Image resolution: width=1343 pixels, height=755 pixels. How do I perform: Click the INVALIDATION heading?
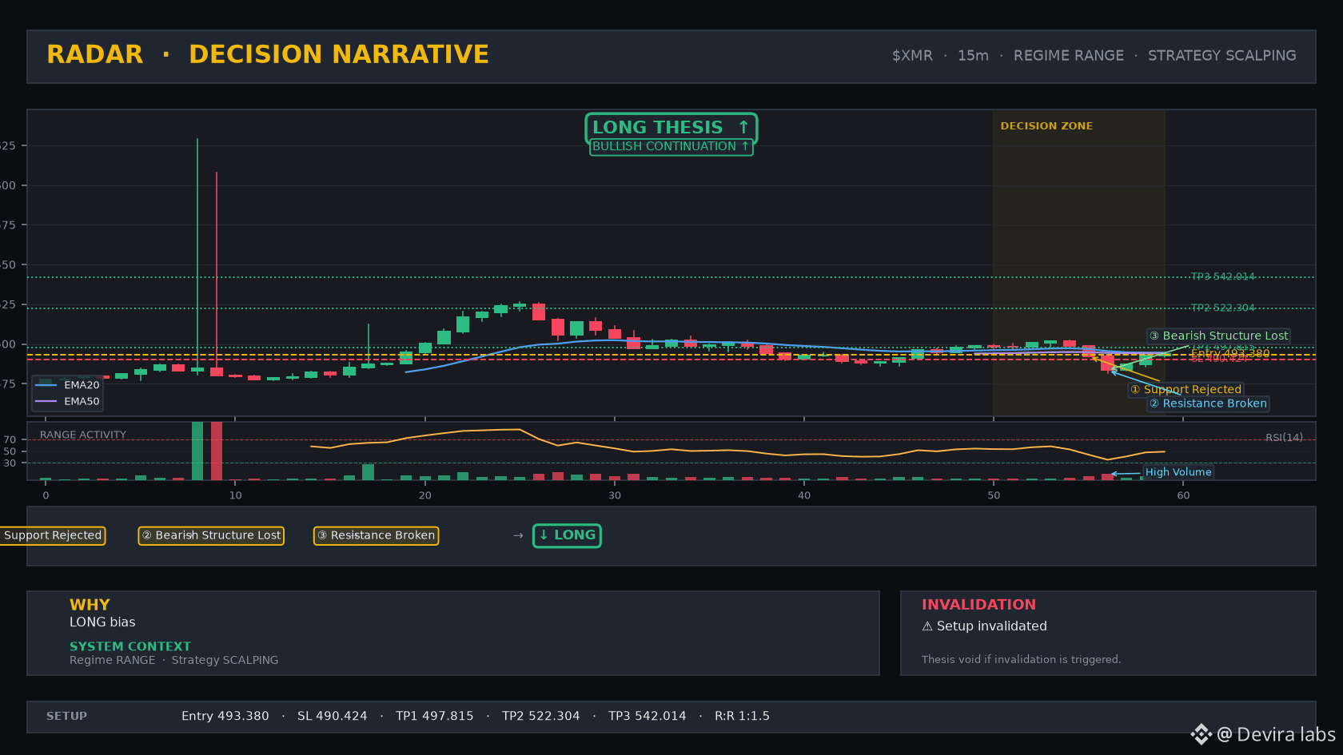tap(978, 605)
